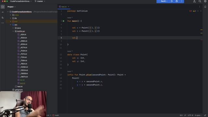
Task: Change UTF-8 file encoding
Action: pyautogui.click(x=190, y=115)
